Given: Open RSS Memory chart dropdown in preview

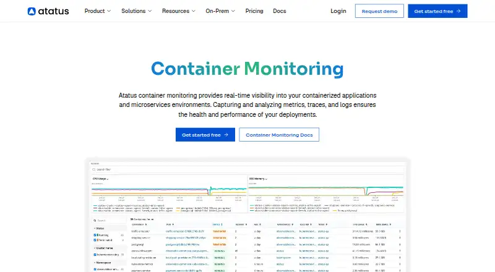Looking at the screenshot, I should 258,179.
